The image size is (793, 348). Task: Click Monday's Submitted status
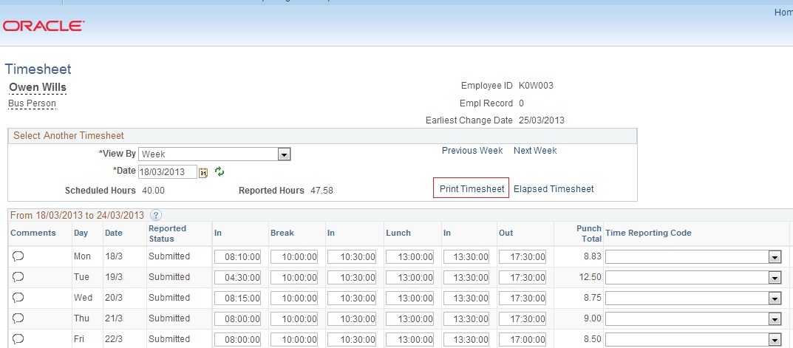(169, 256)
